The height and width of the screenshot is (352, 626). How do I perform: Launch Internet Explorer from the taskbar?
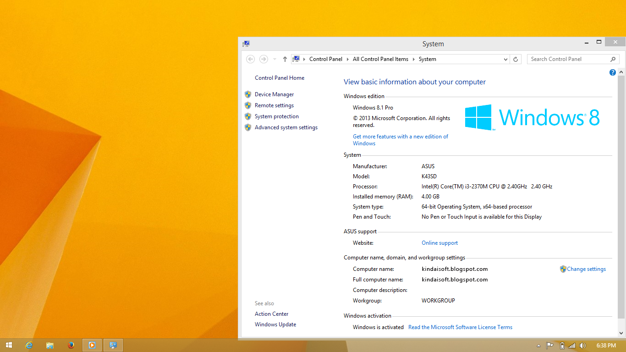coord(29,345)
